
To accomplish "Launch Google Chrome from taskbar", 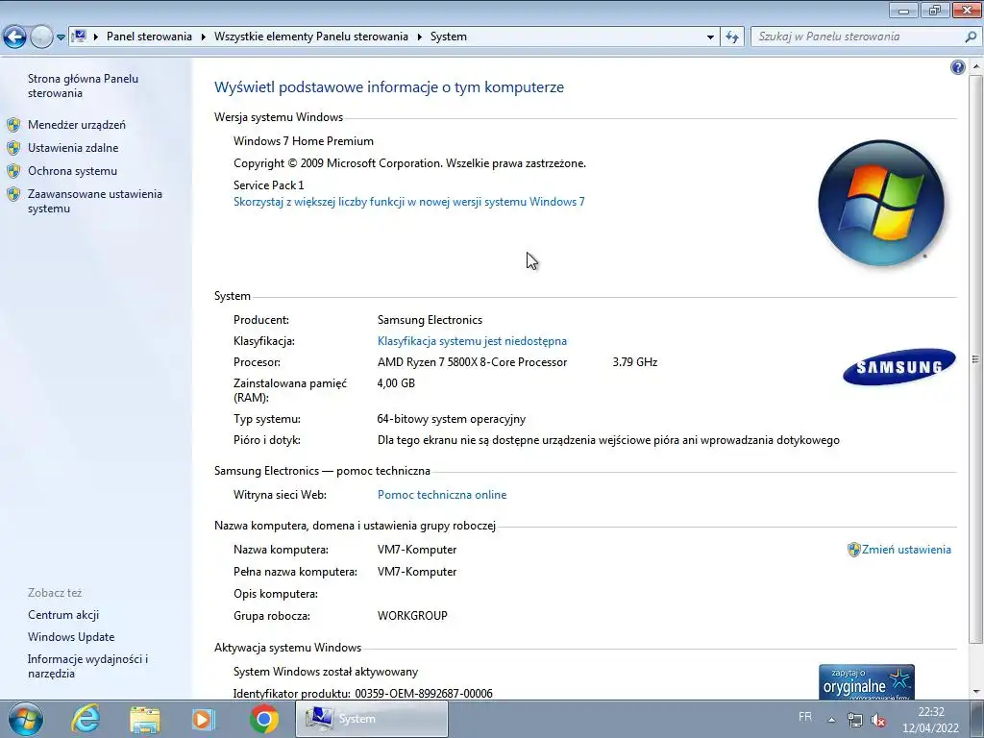I will (263, 719).
